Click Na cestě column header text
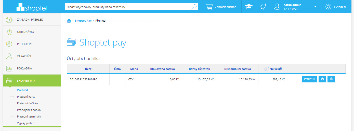The image size is (354, 131). [x=276, y=69]
